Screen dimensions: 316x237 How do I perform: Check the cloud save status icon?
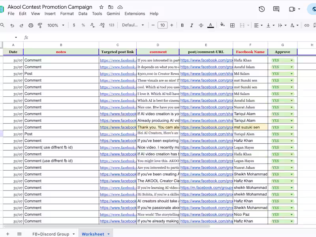(120, 7)
